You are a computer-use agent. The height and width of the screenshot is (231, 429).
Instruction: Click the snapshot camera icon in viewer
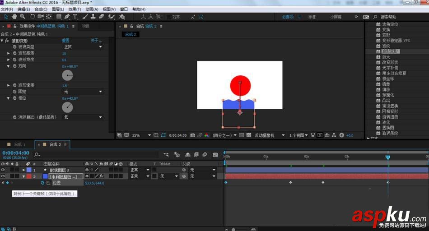click(x=193, y=135)
